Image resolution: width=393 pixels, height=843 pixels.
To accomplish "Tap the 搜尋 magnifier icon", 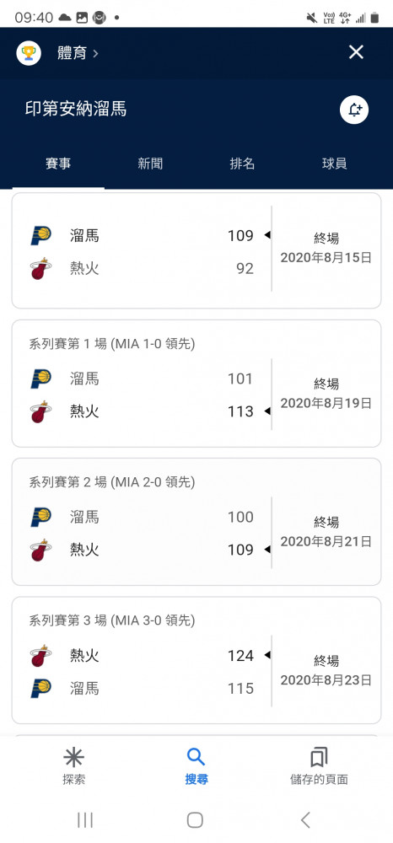I will pyautogui.click(x=196, y=757).
